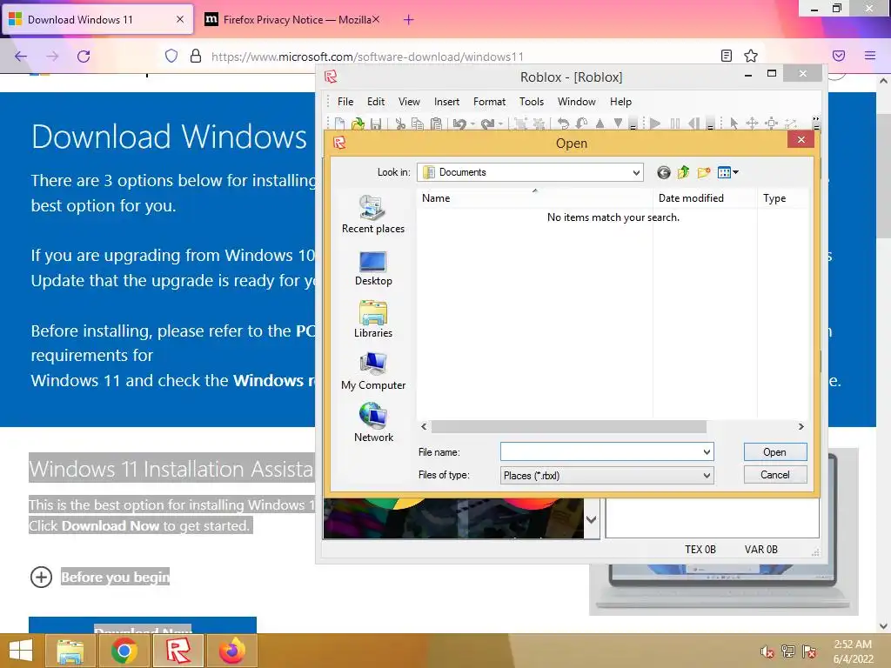This screenshot has width=891, height=668.
Task: Open the Roblox Insert menu
Action: click(446, 102)
